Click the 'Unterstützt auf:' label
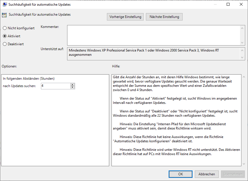The width and height of the screenshot is (248, 181). pos(52,49)
